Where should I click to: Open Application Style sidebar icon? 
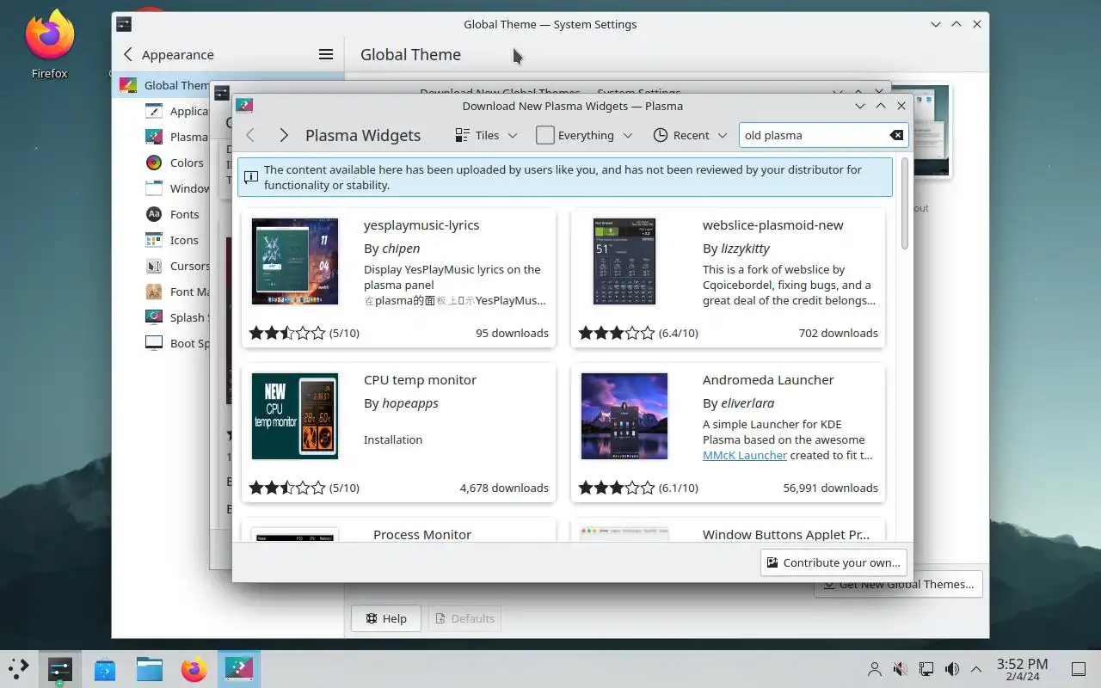click(154, 111)
